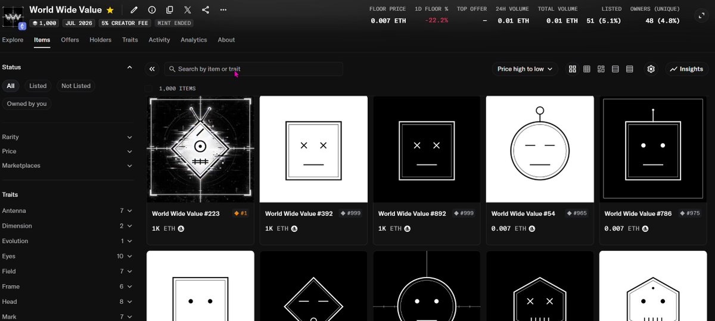Expand the Rarity filter
The height and width of the screenshot is (321, 715).
click(x=67, y=137)
